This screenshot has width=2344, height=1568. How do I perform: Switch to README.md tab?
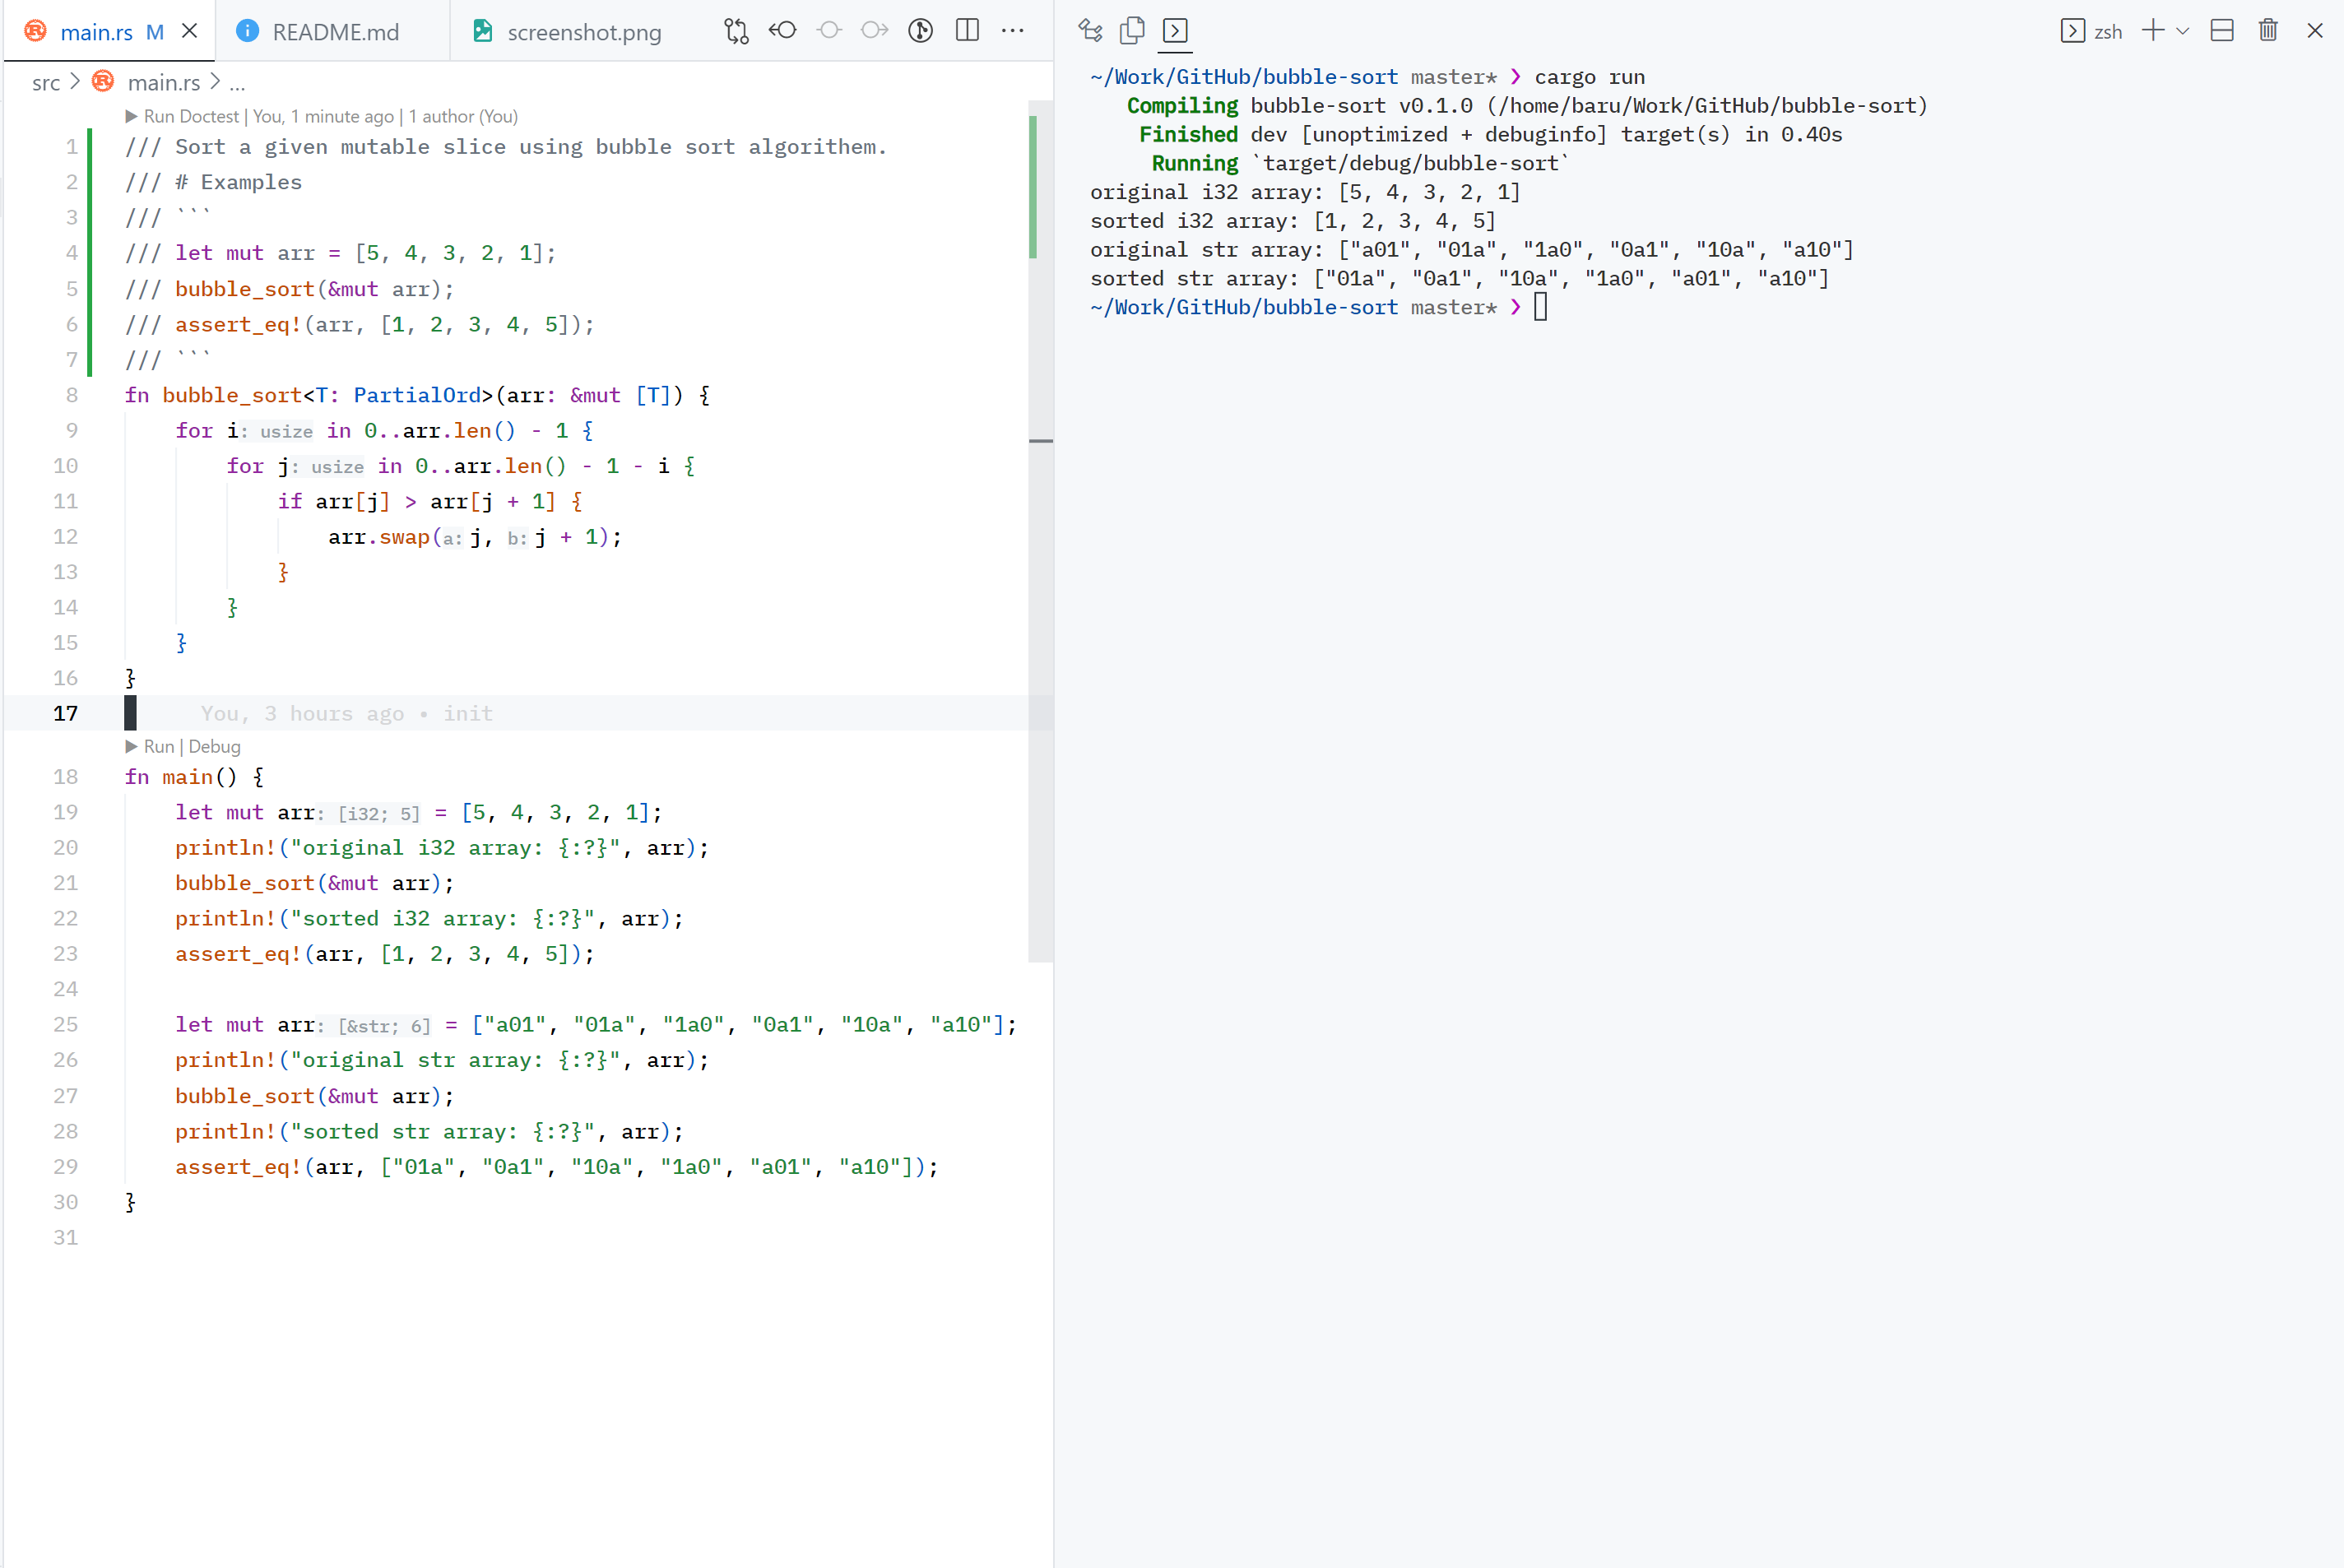pos(335,32)
